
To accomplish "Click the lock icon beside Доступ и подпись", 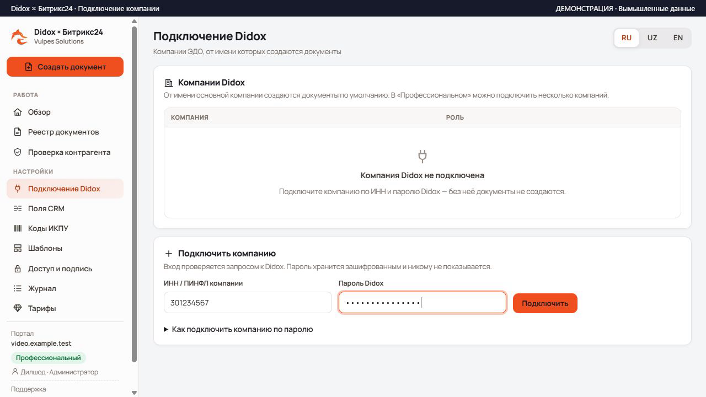I will [18, 269].
